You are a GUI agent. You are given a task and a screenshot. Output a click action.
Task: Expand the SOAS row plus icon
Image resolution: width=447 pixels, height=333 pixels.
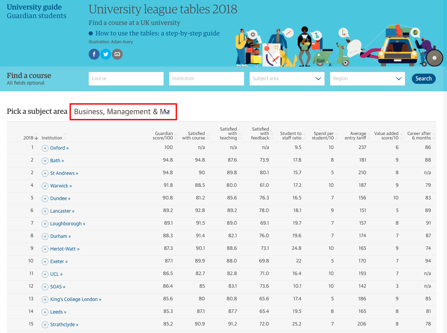click(45, 287)
